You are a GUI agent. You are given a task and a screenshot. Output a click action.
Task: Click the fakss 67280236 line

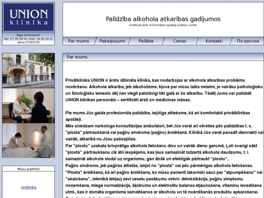click(x=28, y=42)
